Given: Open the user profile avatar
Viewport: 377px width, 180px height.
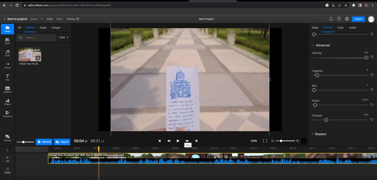Looking at the screenshot, I should coord(371,19).
